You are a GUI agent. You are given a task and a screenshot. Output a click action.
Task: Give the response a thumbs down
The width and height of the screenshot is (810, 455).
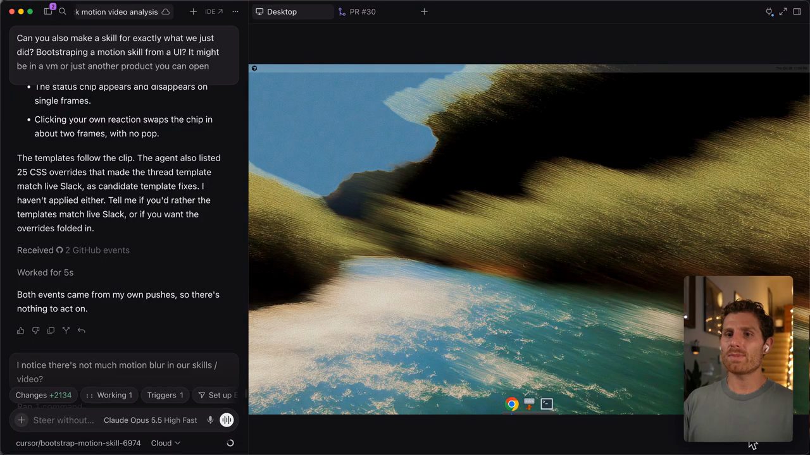(x=35, y=331)
